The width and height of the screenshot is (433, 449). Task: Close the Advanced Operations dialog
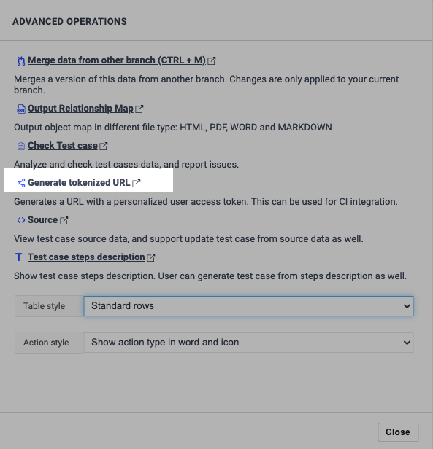(398, 432)
